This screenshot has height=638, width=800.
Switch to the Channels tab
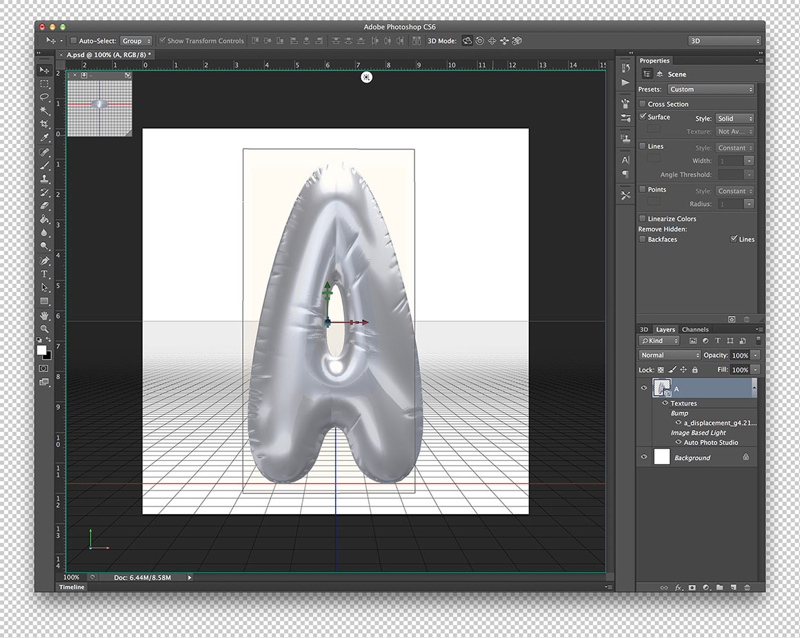(x=695, y=329)
